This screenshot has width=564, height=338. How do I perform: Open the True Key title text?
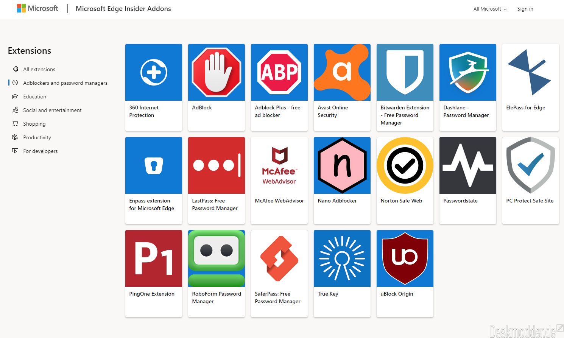click(x=328, y=294)
